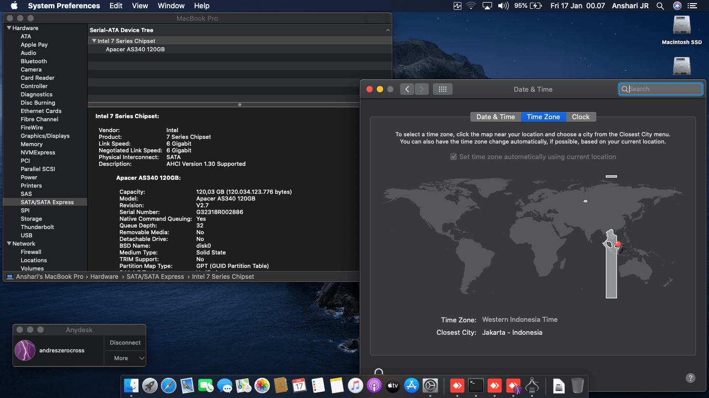Click the Siri icon in menu bar
This screenshot has height=398, width=709.
tap(677, 6)
